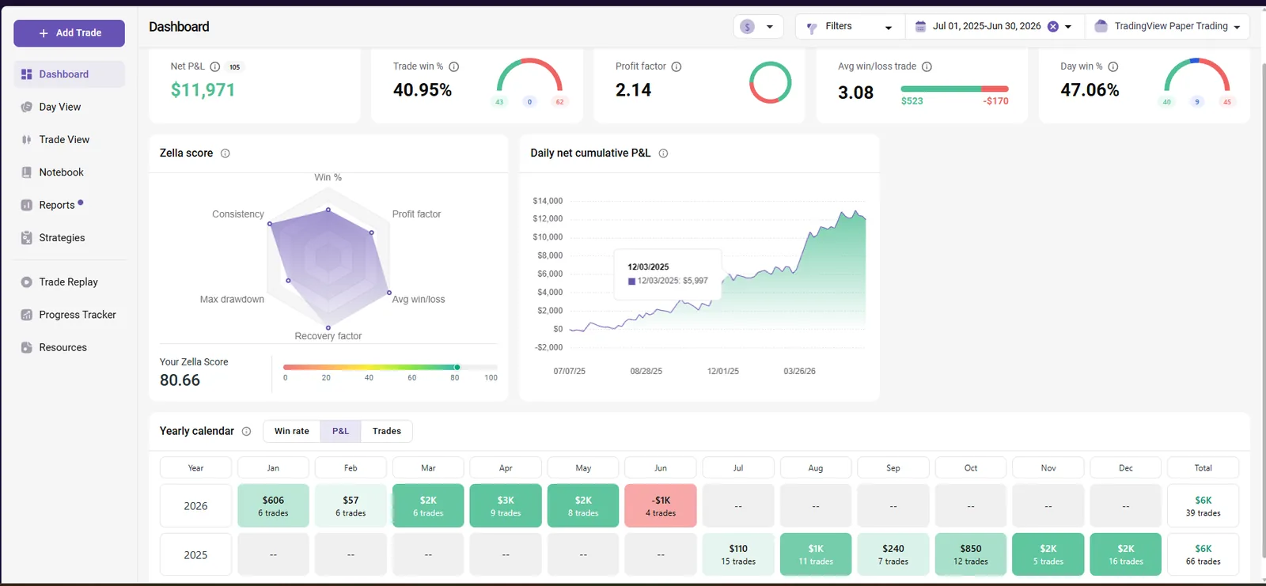Click the $11,971 Net P&L value
This screenshot has height=586, width=1266.
(203, 90)
